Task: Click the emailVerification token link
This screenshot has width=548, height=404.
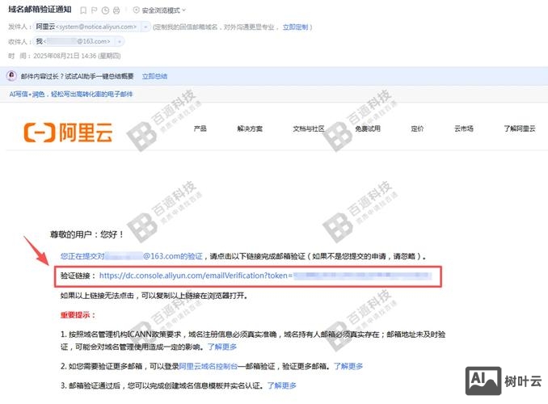Action: pos(265,276)
